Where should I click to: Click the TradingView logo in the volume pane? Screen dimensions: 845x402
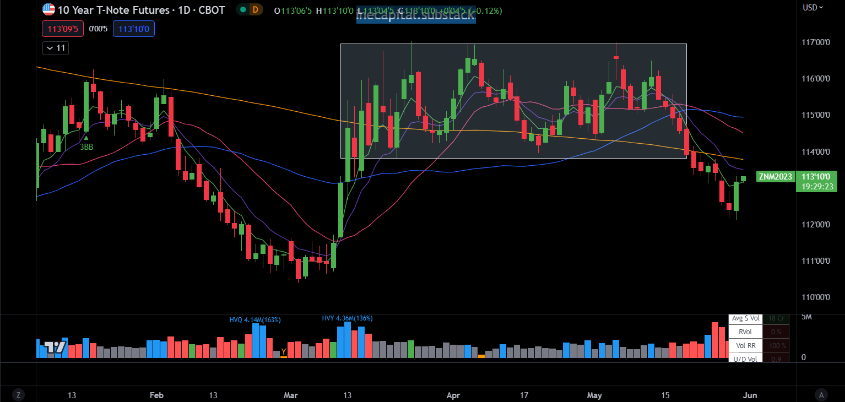coord(55,347)
